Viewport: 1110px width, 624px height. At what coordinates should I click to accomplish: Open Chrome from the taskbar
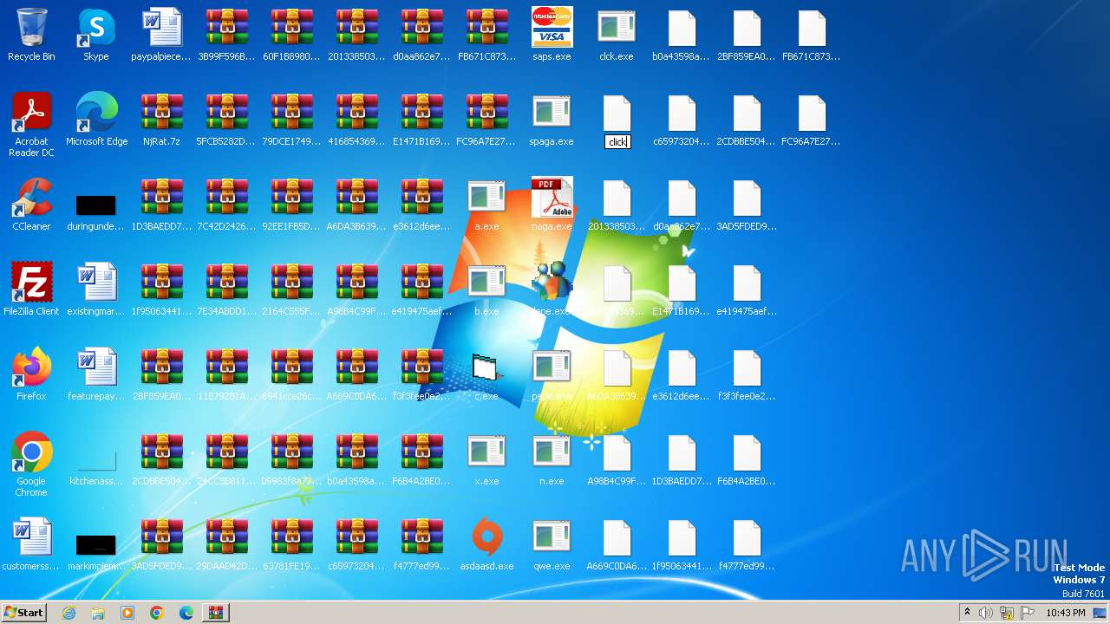(x=157, y=613)
